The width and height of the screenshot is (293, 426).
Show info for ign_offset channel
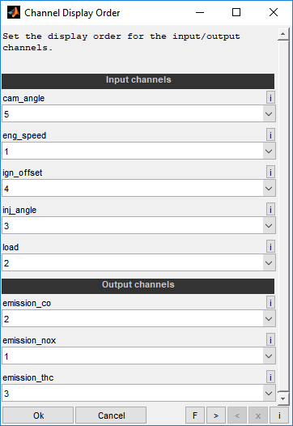270,172
